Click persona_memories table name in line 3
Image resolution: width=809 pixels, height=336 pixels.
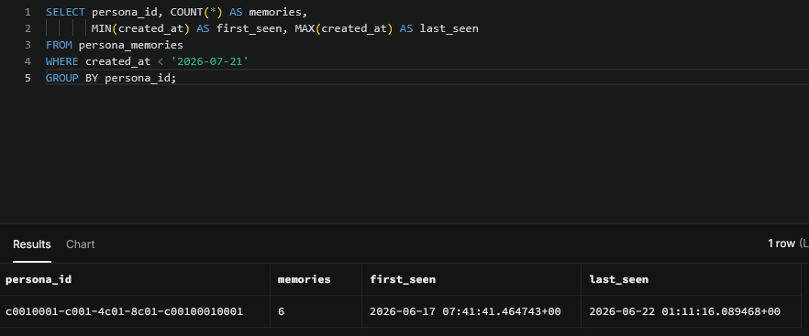coord(131,45)
